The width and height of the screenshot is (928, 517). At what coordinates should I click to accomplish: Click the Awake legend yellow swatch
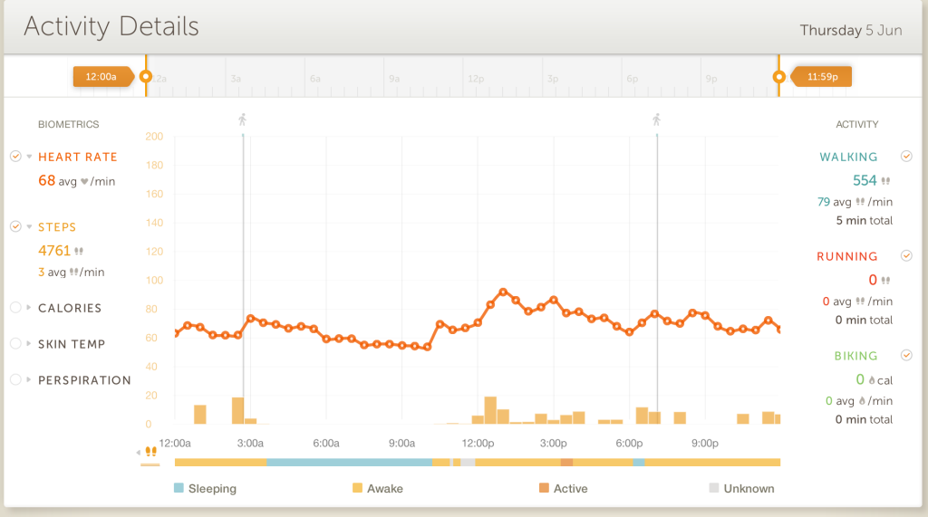pos(357,488)
